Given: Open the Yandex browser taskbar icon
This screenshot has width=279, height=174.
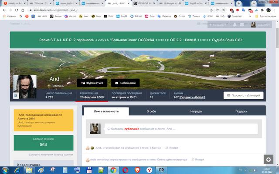Looking at the screenshot, I should point(149,170).
